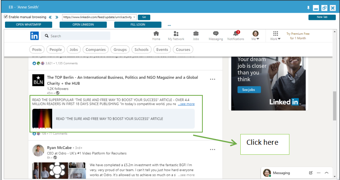
Task: Open the URL address dropdown
Action: (x=134, y=17)
